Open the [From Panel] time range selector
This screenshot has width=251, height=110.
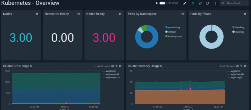tap(234, 3)
